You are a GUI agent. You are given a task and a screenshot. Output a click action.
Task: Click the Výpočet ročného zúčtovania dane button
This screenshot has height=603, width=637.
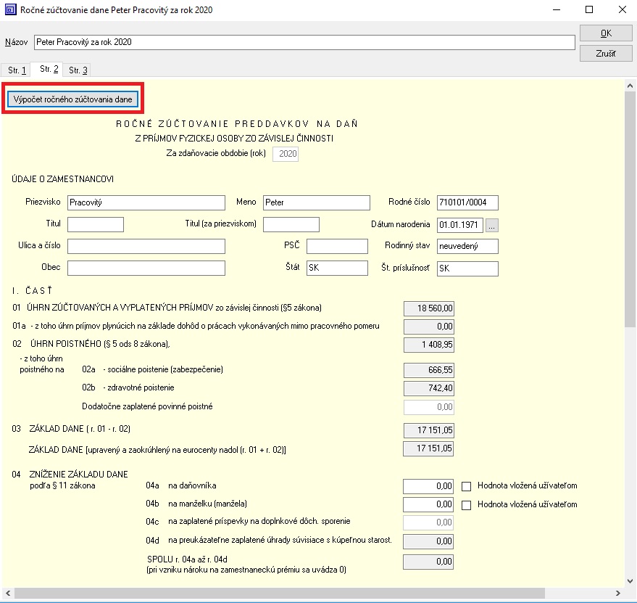point(72,99)
